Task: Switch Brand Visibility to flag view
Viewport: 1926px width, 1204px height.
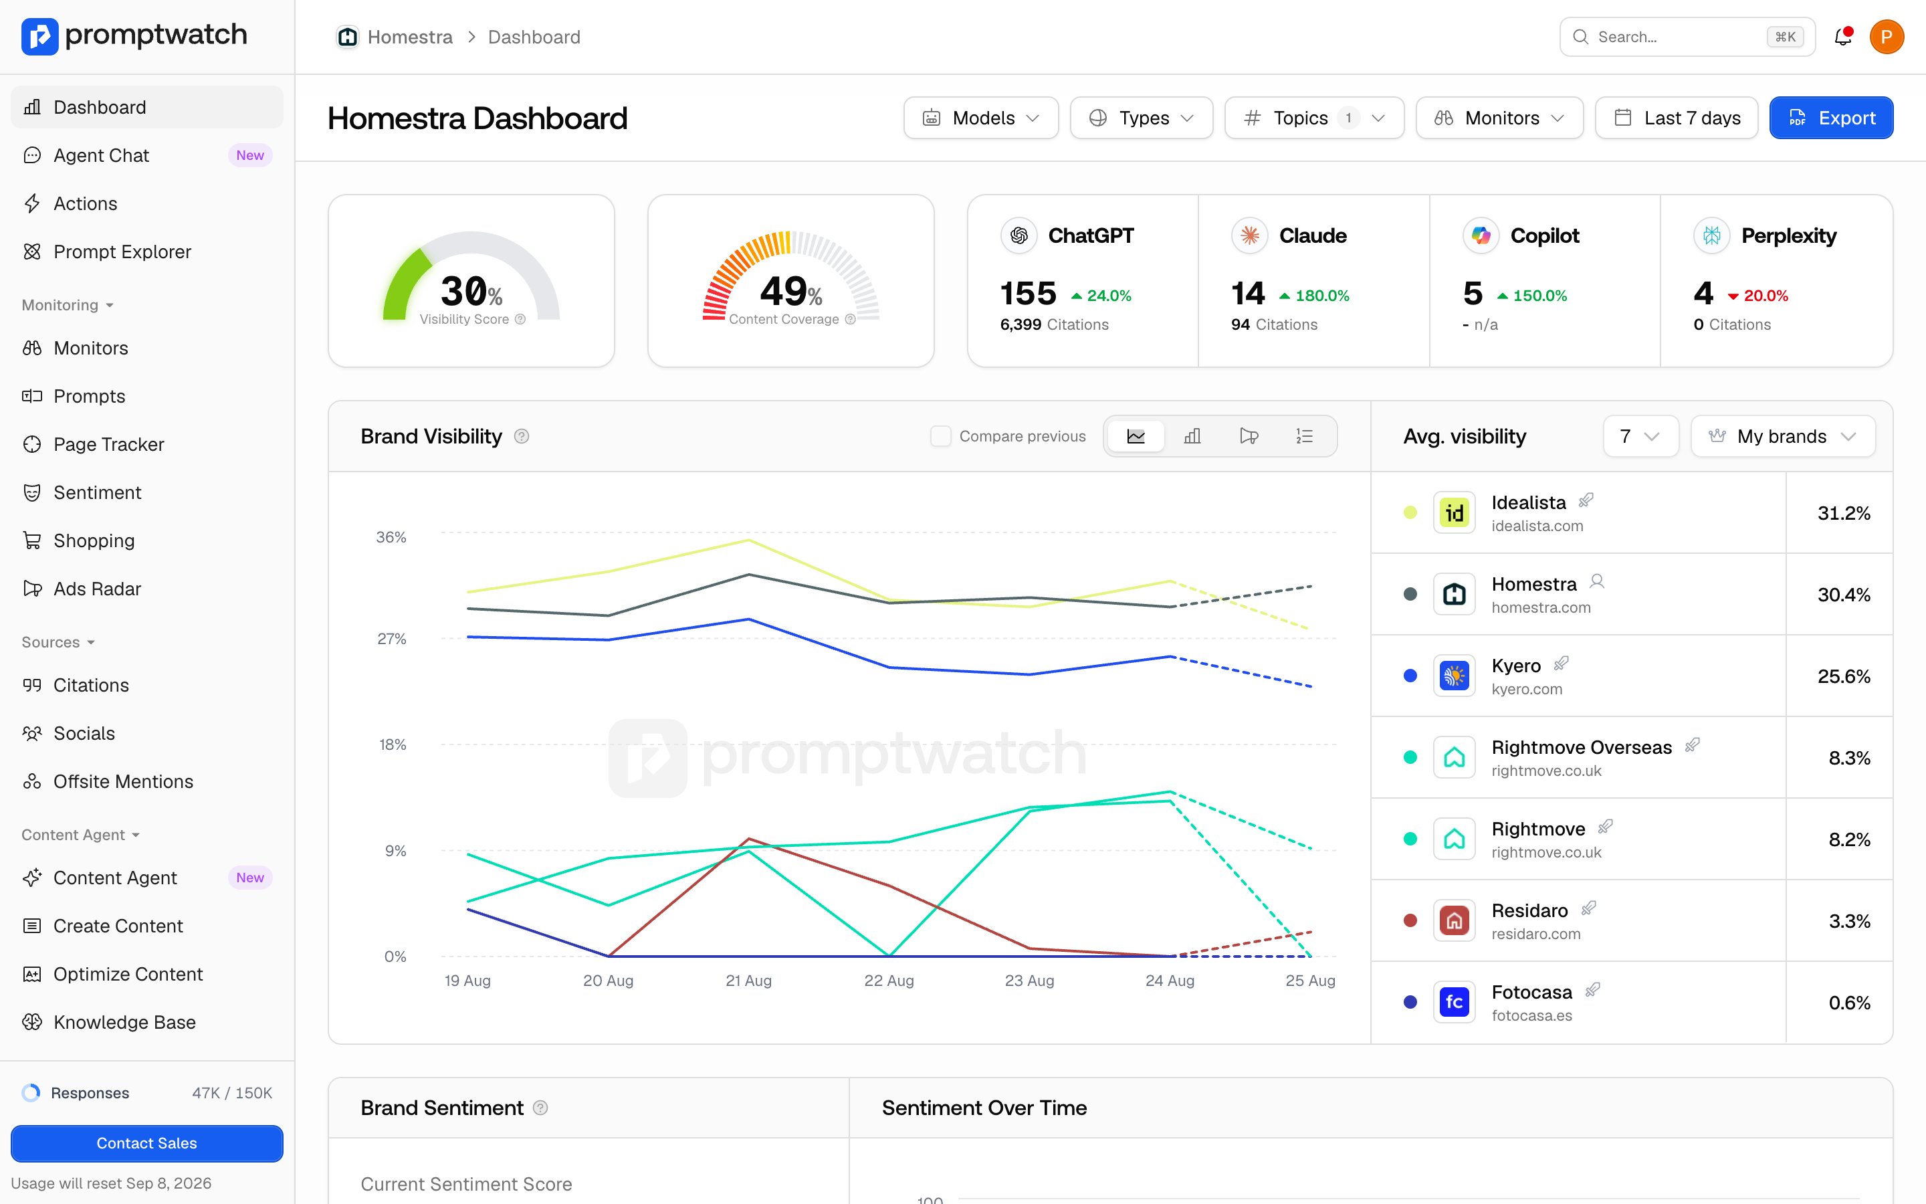Action: 1249,436
